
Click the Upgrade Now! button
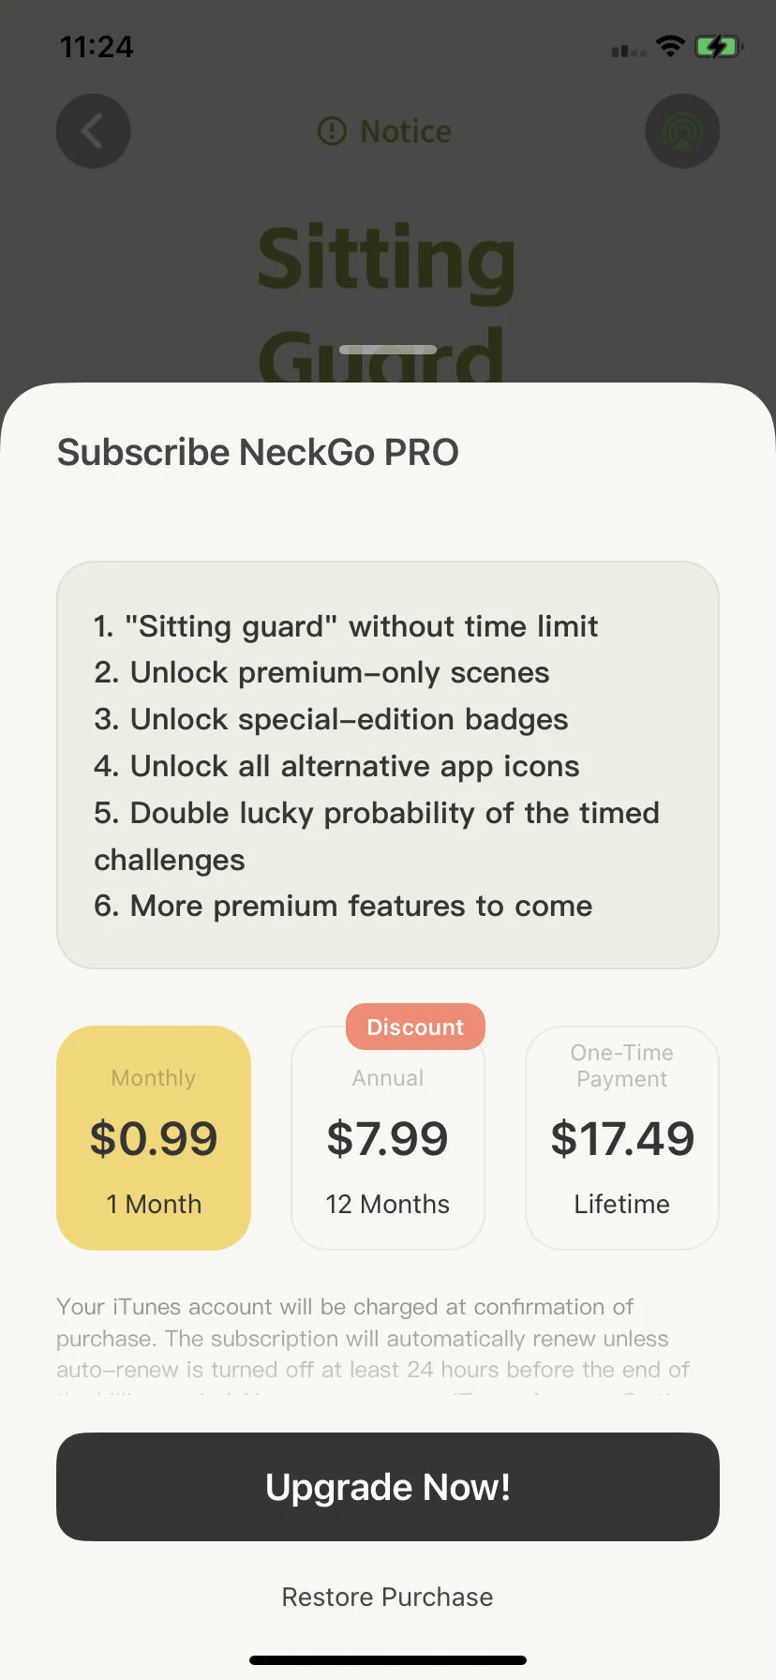point(388,1487)
